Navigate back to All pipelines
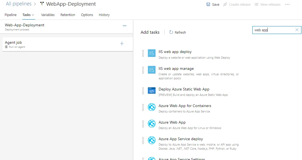Image resolution: width=302 pixels, height=160 pixels. coord(19,4)
